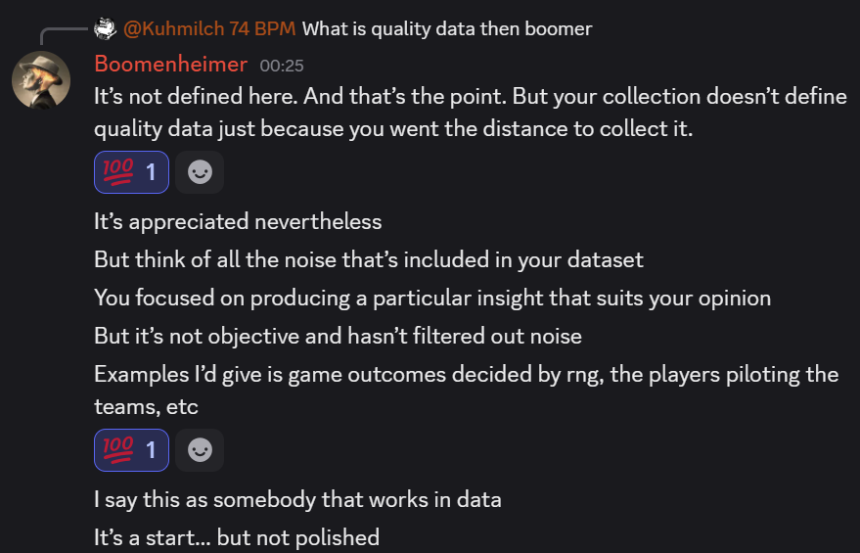The width and height of the screenshot is (860, 553).
Task: Click the count number in the first 100 reaction
Action: (151, 172)
